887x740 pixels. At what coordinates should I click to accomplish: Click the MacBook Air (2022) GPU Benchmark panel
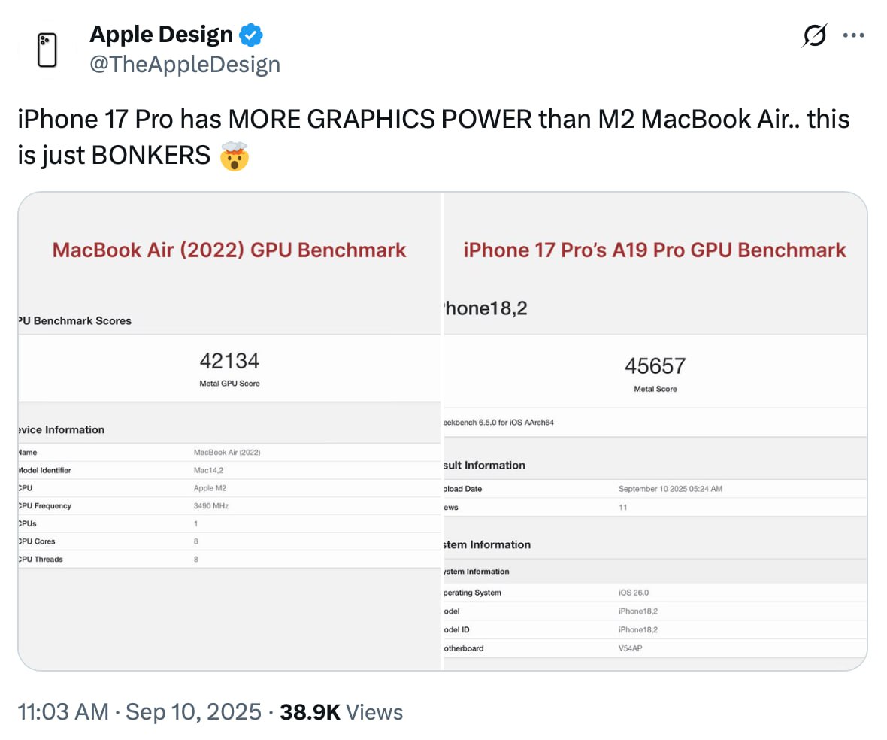(x=229, y=250)
